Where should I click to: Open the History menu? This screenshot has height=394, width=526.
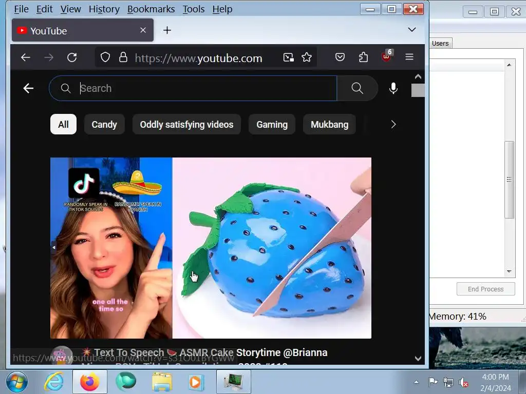point(104,9)
